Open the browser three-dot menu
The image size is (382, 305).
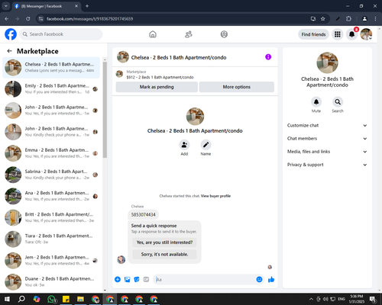click(375, 19)
